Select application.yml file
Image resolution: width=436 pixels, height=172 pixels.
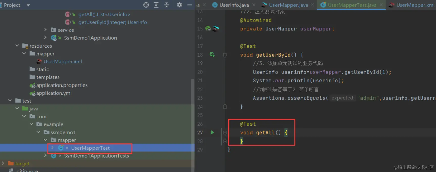[54, 93]
